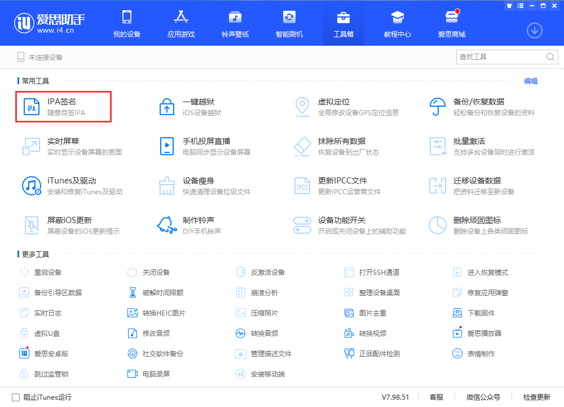564x407 pixels.
Task: Open 反激活设备 tool
Action: (260, 273)
